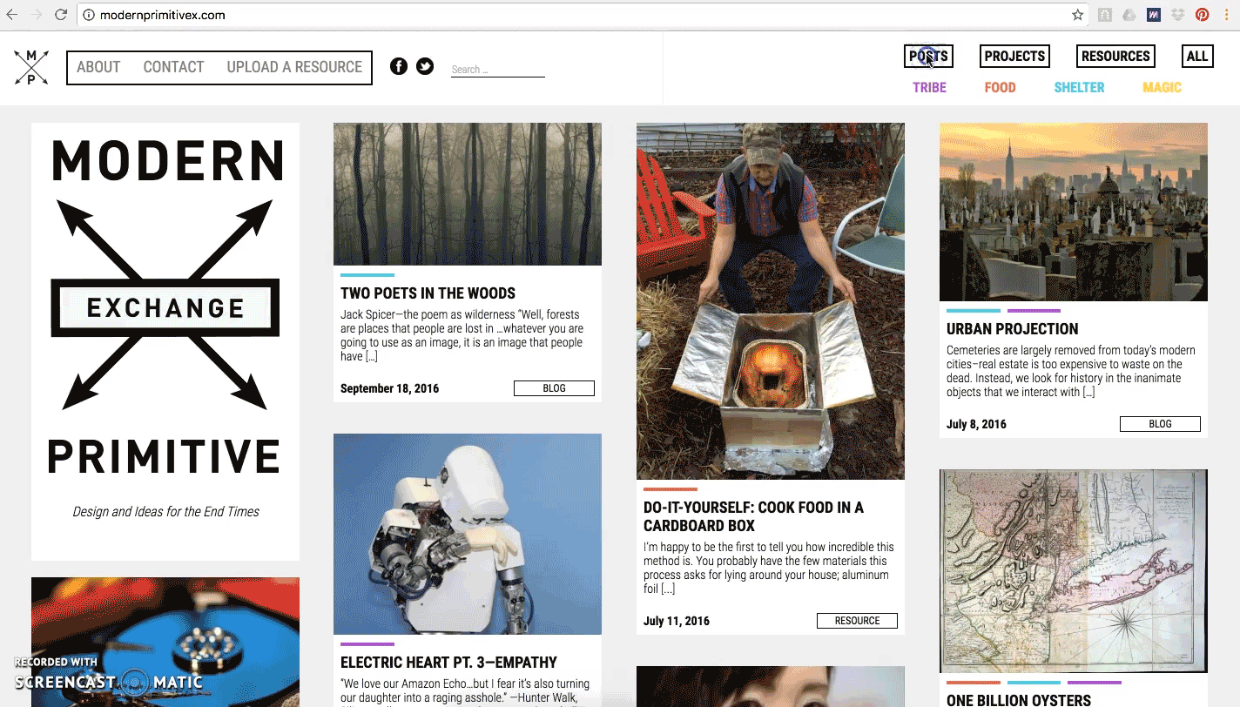Click September 18, 2016 date

tap(389, 388)
